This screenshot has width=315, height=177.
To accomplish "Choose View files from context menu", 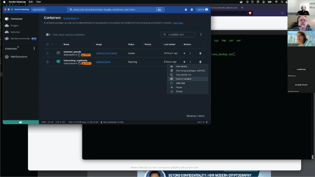I will [x=188, y=83].
